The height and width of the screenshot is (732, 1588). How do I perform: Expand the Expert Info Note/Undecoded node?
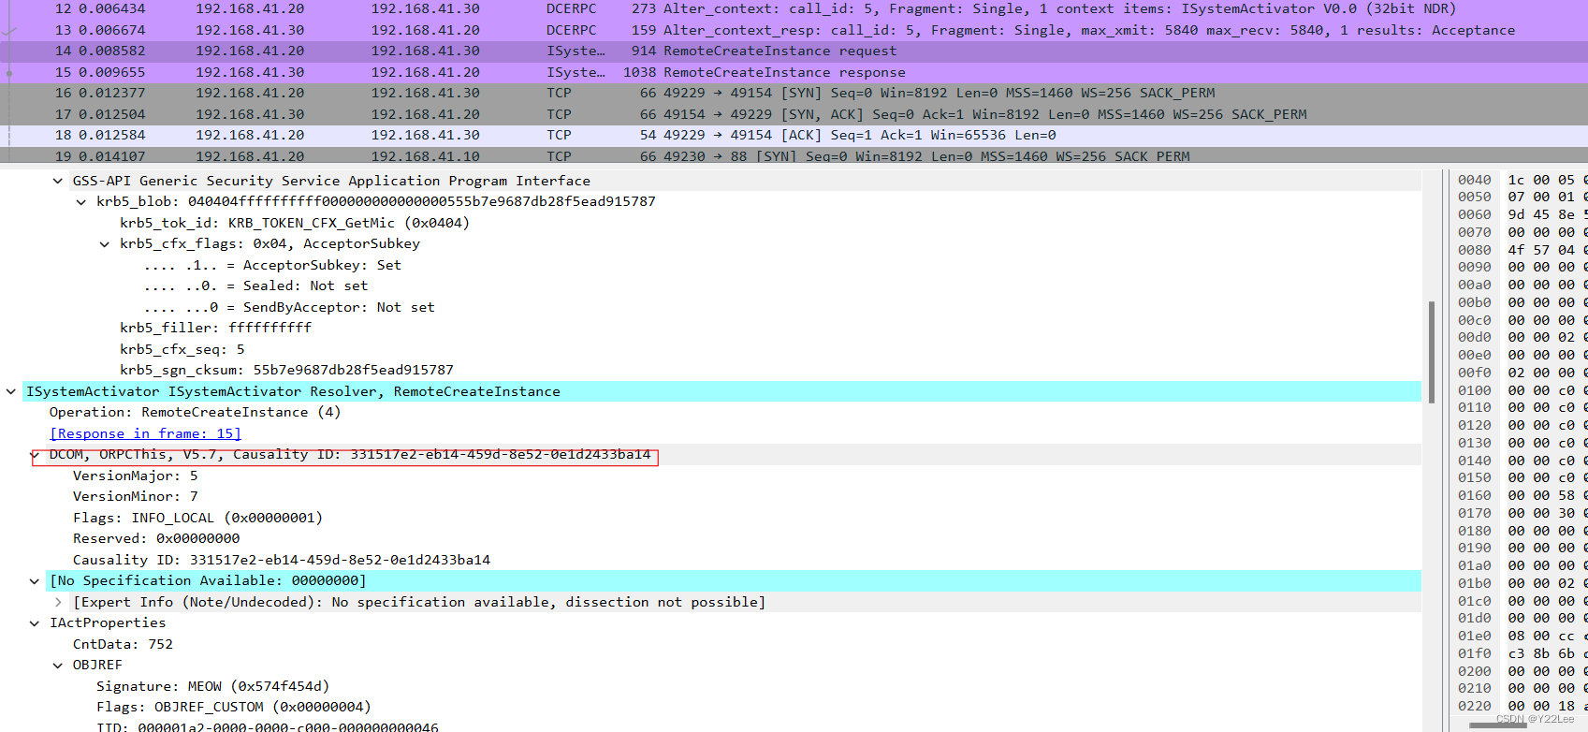coord(57,602)
